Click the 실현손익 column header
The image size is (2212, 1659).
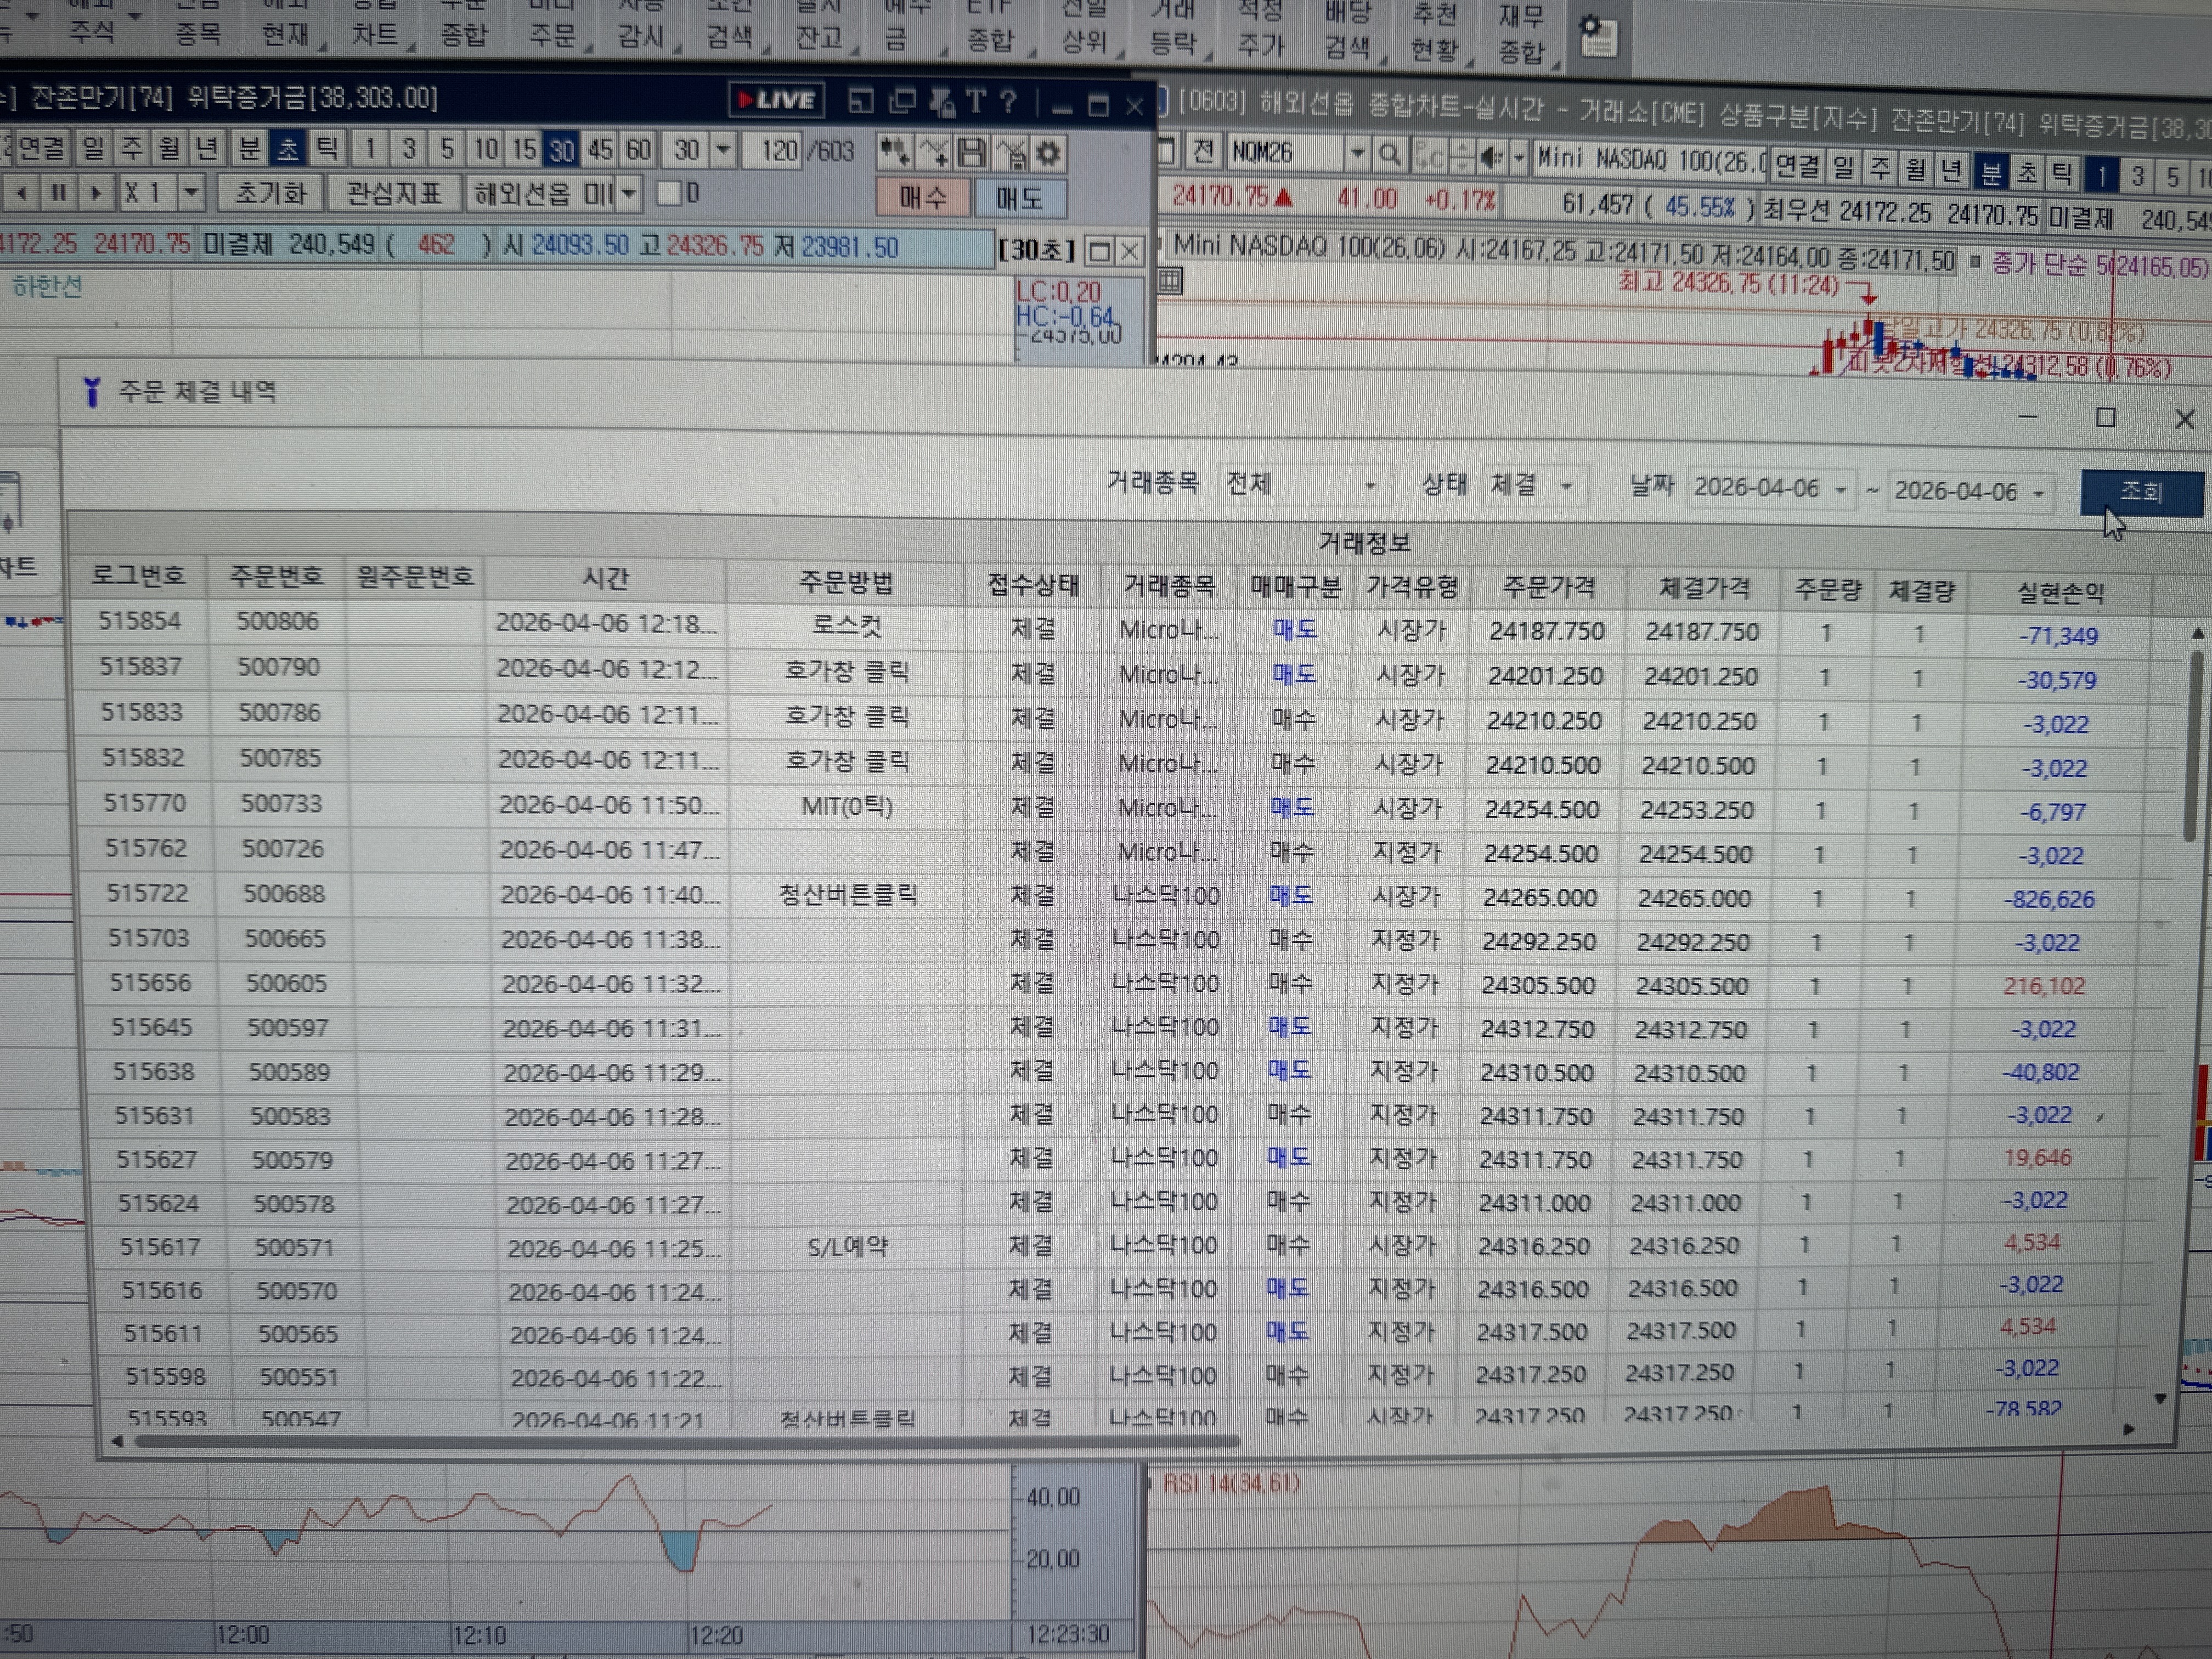pyautogui.click(x=2060, y=593)
